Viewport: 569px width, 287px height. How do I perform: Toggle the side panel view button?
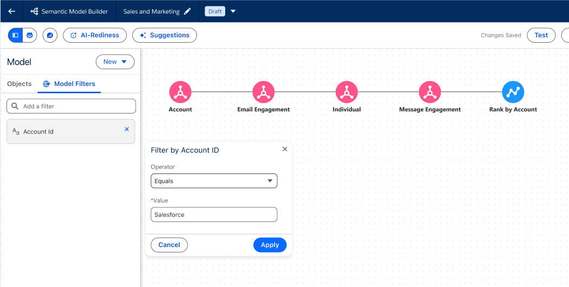tap(15, 35)
